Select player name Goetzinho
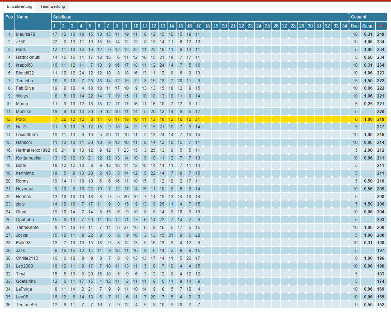391x314 pixels. point(26,281)
